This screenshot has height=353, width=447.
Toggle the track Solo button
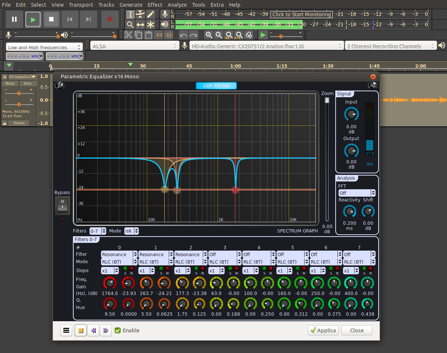point(28,84)
